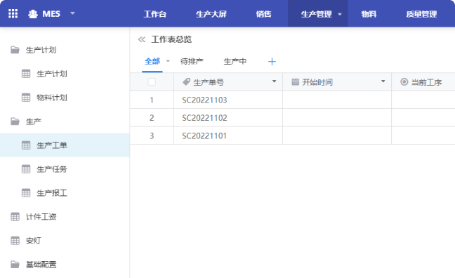Open the 销售 top menu
The image size is (455, 278).
click(x=263, y=14)
